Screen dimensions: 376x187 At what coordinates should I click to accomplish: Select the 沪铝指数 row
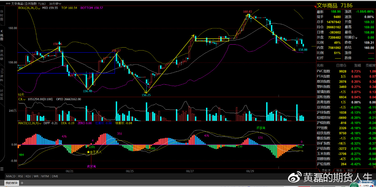click(346, 149)
